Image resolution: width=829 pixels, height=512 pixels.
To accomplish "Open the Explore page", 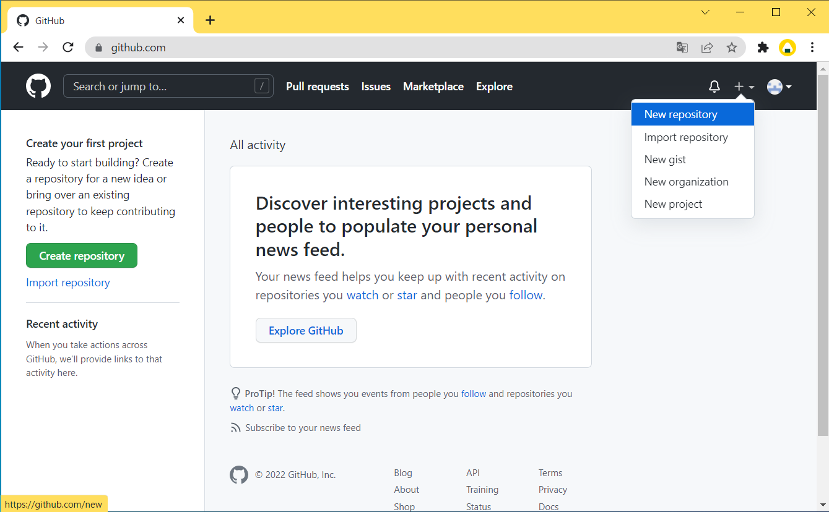I will (494, 87).
